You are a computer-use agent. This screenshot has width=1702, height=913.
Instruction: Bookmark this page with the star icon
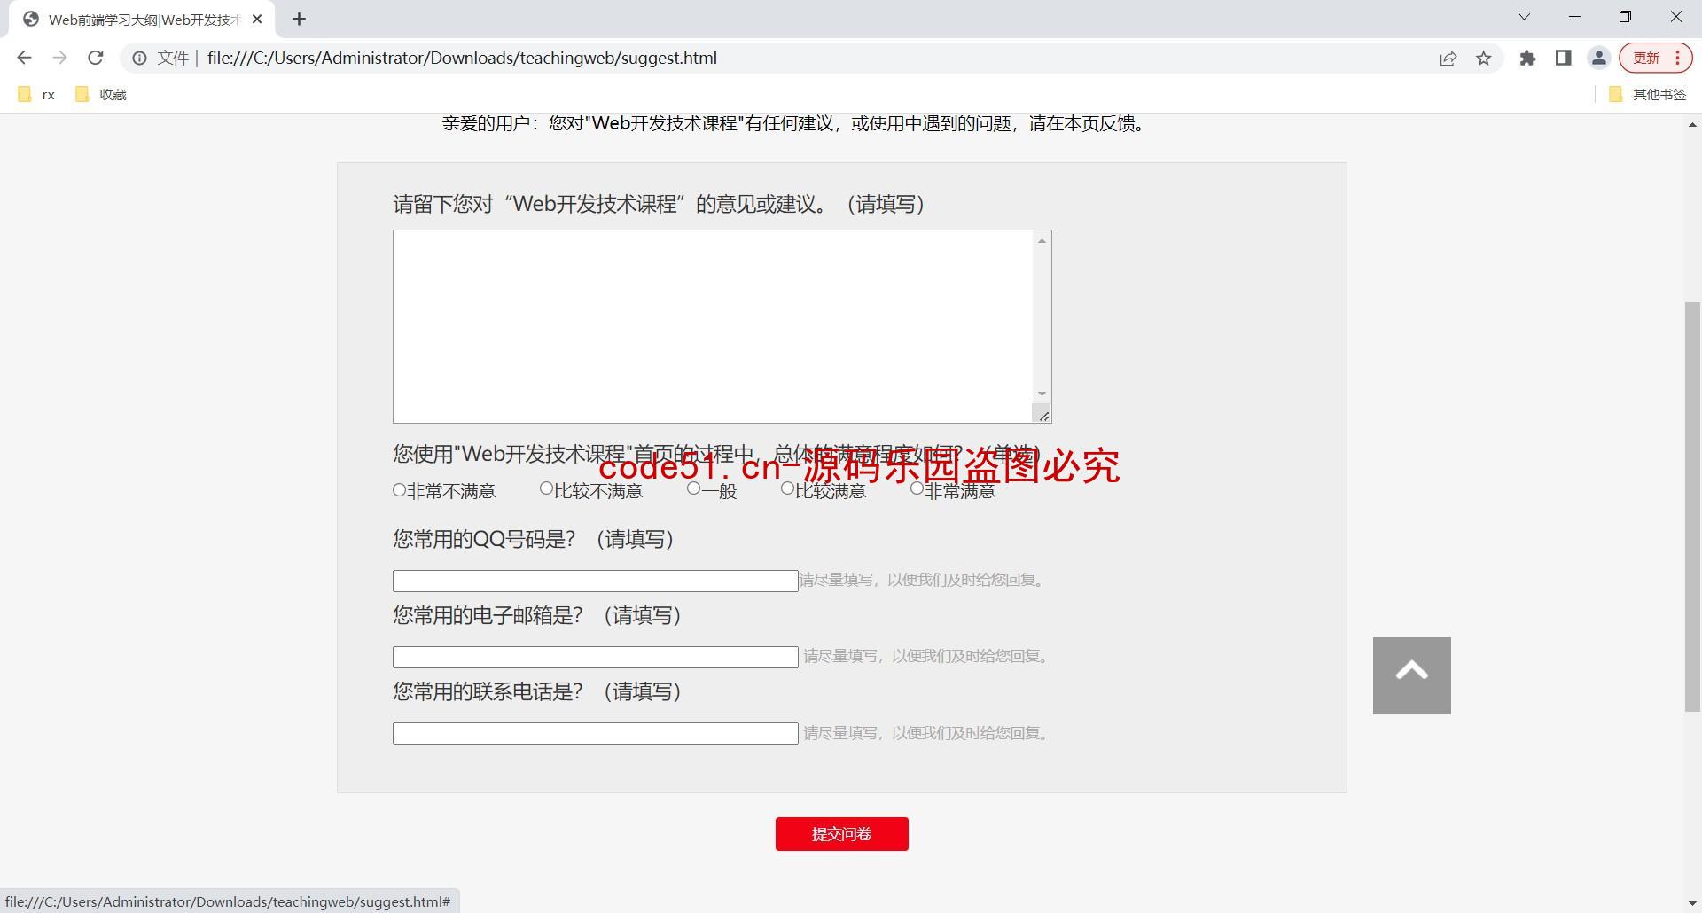tap(1483, 58)
